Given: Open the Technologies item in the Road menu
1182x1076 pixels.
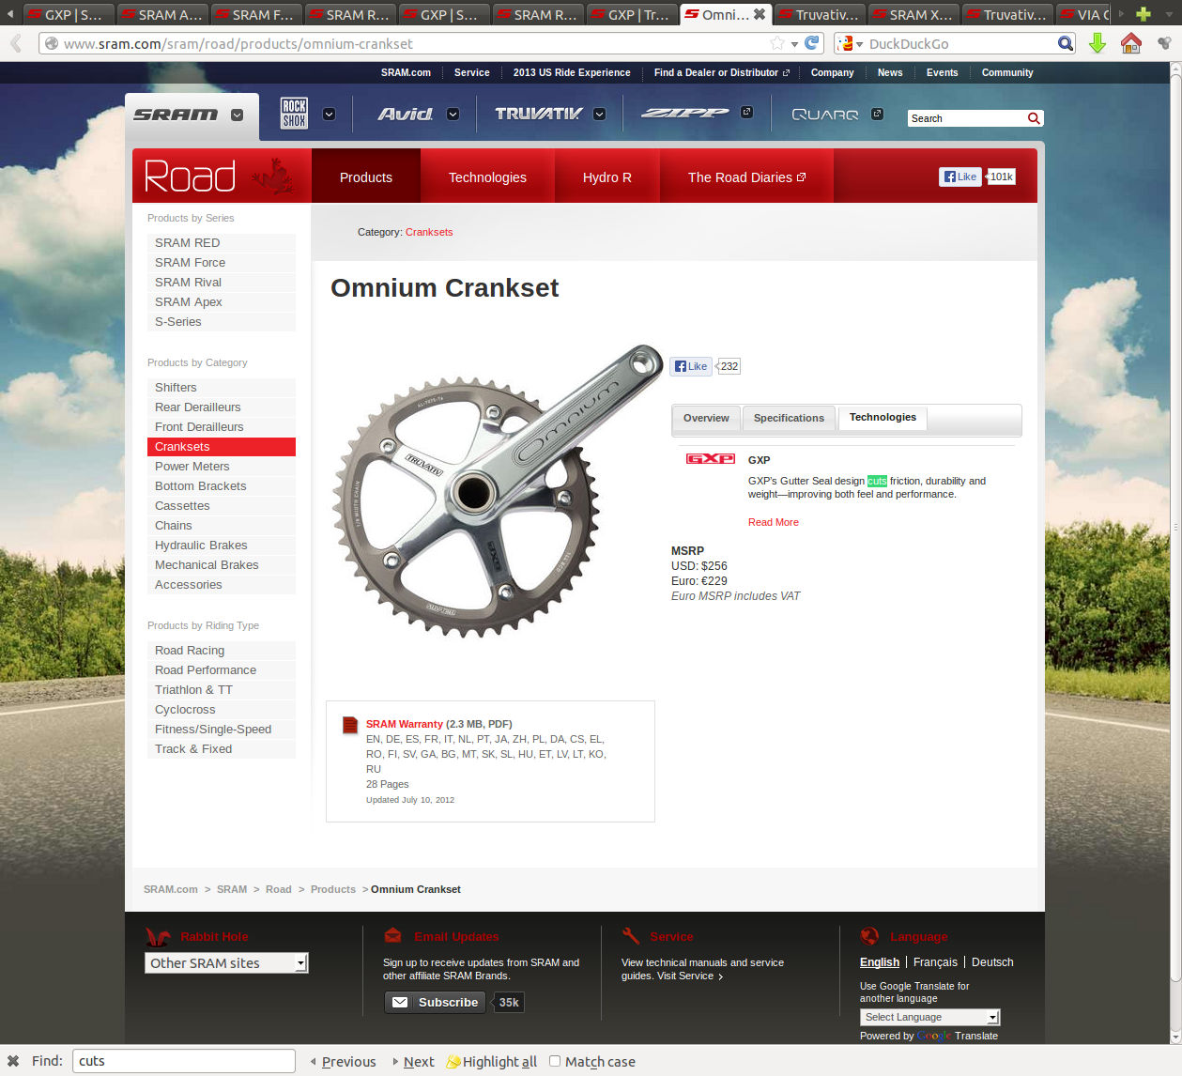Looking at the screenshot, I should pos(487,177).
